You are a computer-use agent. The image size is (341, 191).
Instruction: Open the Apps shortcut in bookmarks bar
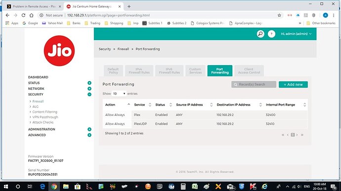pos(12,23)
